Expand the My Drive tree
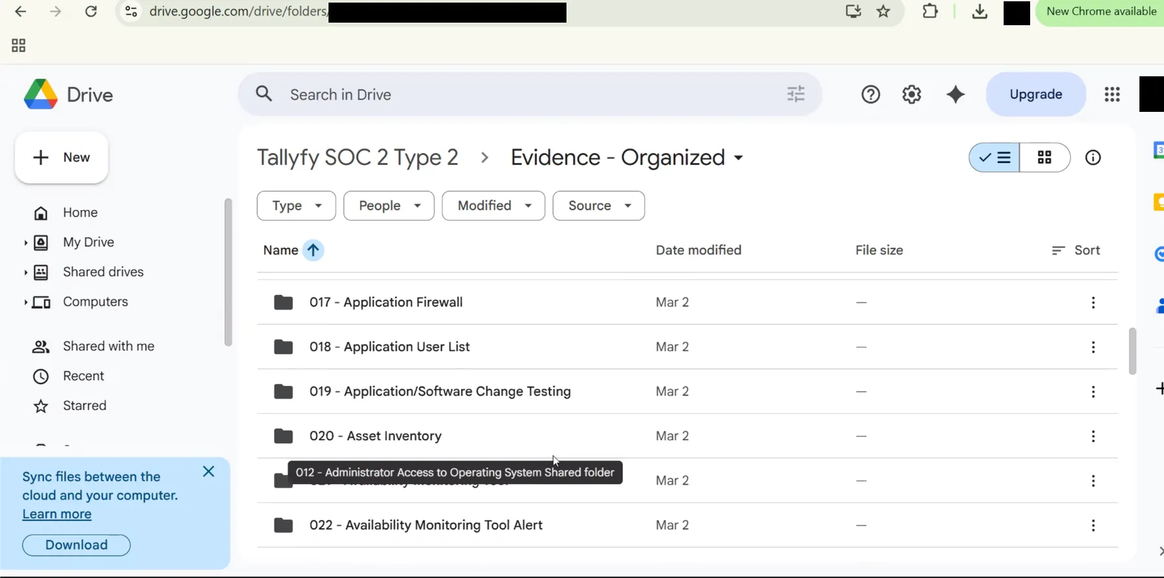The height and width of the screenshot is (578, 1164). click(25, 243)
